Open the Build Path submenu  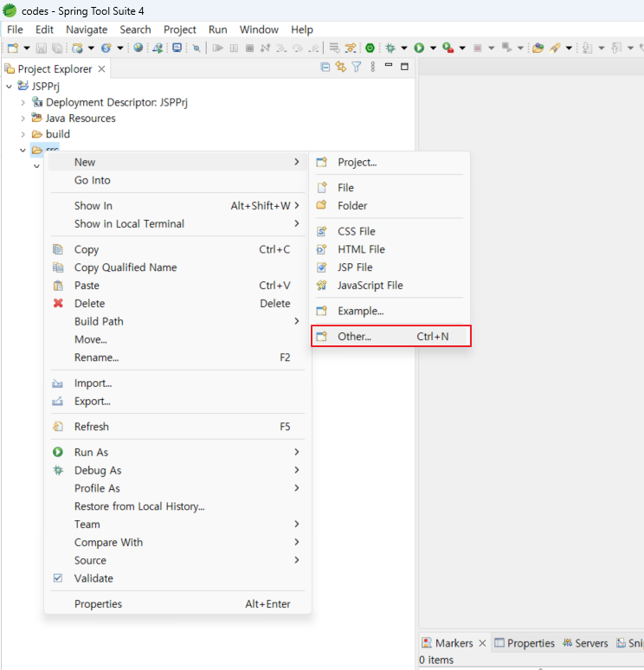click(177, 321)
